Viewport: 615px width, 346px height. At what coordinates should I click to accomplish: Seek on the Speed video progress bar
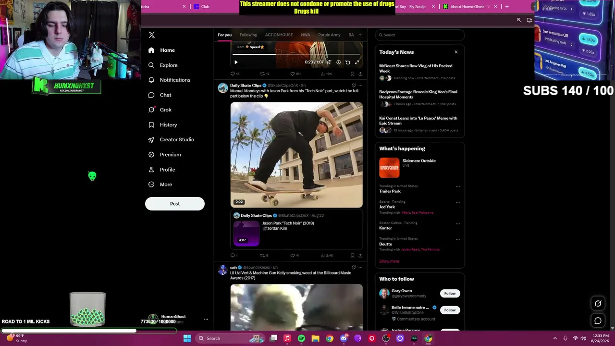click(x=296, y=54)
